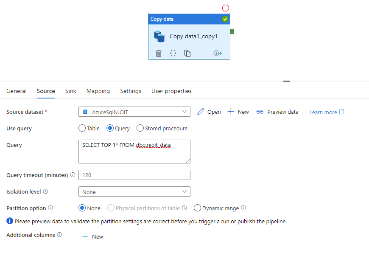Click the partition settings validation message
Viewport: 369px width, 256px height.
(151, 221)
